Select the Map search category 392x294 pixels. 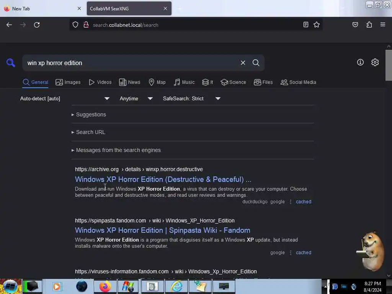pyautogui.click(x=157, y=82)
